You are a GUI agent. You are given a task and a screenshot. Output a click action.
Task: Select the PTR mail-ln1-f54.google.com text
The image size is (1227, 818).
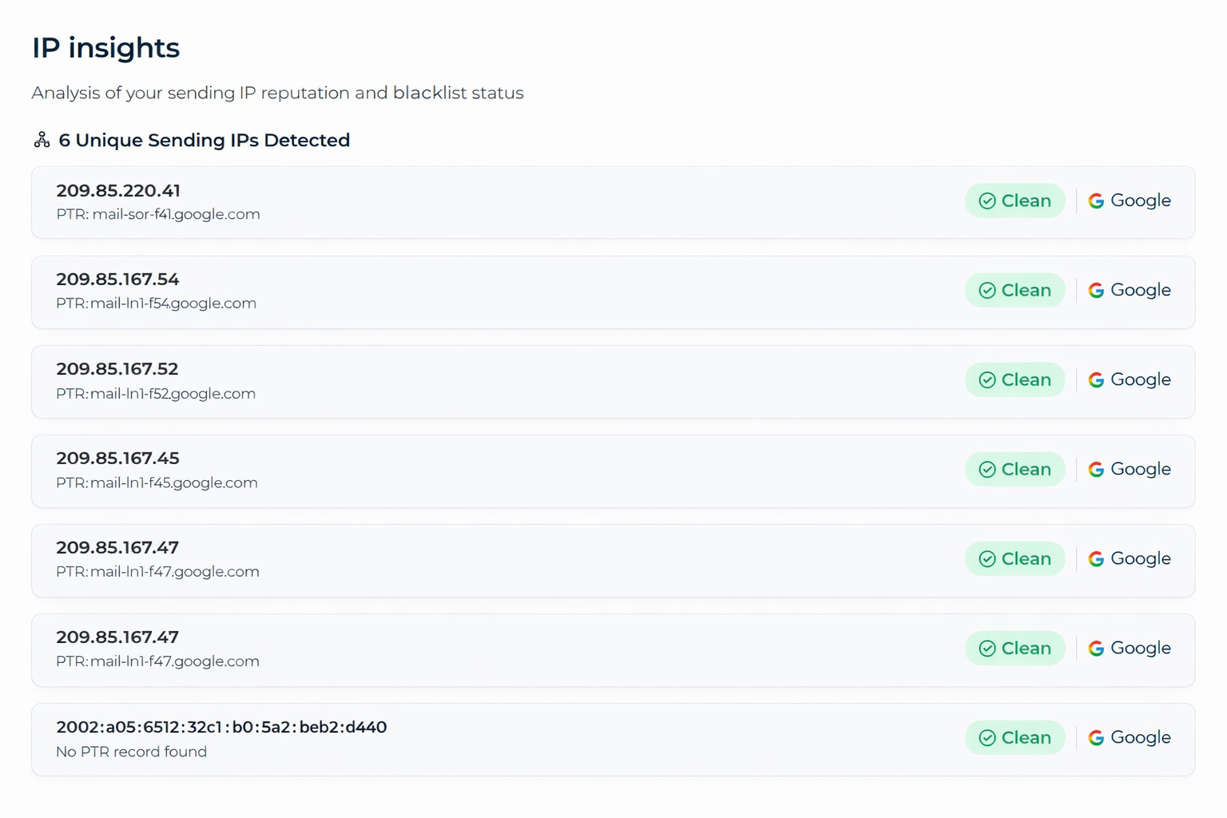(156, 303)
